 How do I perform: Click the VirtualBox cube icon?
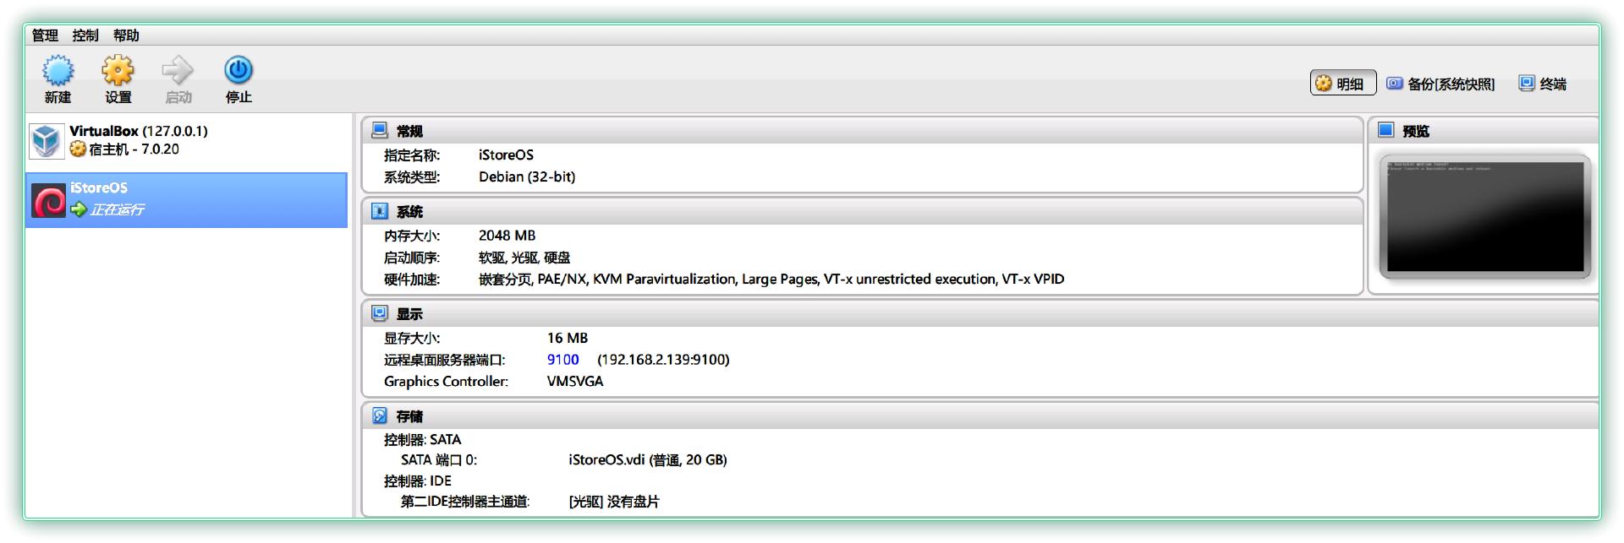pyautogui.click(x=47, y=141)
